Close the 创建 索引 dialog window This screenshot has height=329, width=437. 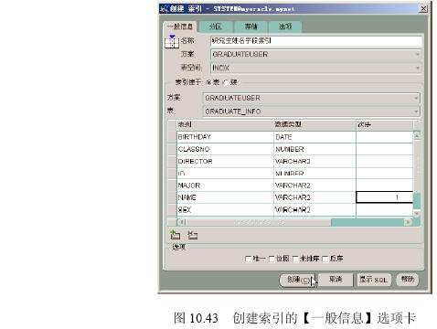423,9
